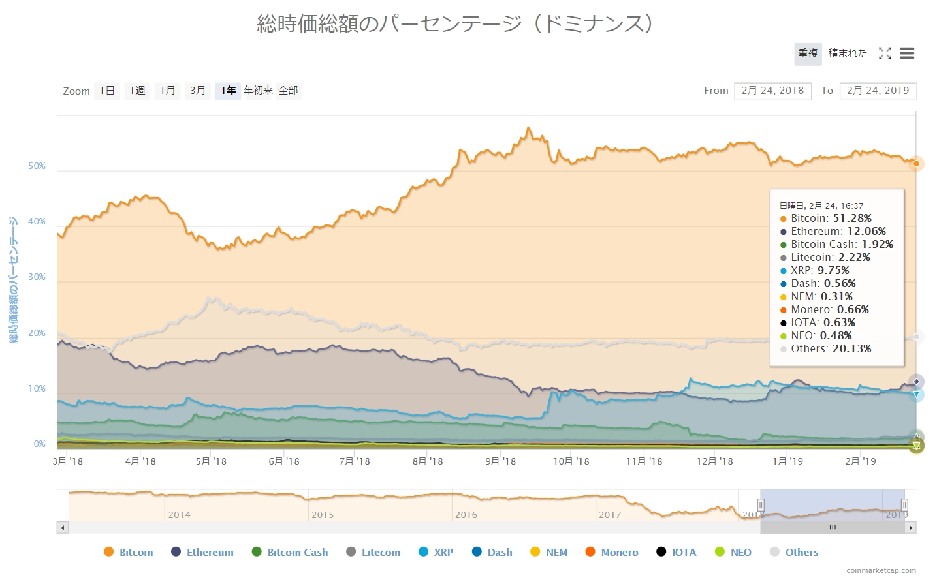Set zoom range to 3月
Image resolution: width=937 pixels, height=584 pixels.
coord(198,91)
